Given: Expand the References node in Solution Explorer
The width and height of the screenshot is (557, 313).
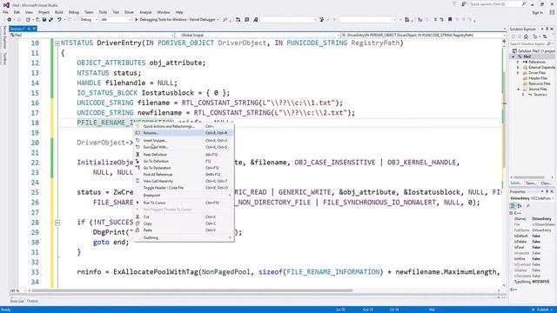Looking at the screenshot, I should [518, 62].
